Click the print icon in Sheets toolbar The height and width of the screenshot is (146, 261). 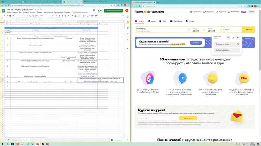[10, 16]
